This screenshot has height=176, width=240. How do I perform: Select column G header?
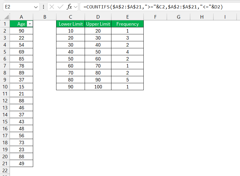178,17
